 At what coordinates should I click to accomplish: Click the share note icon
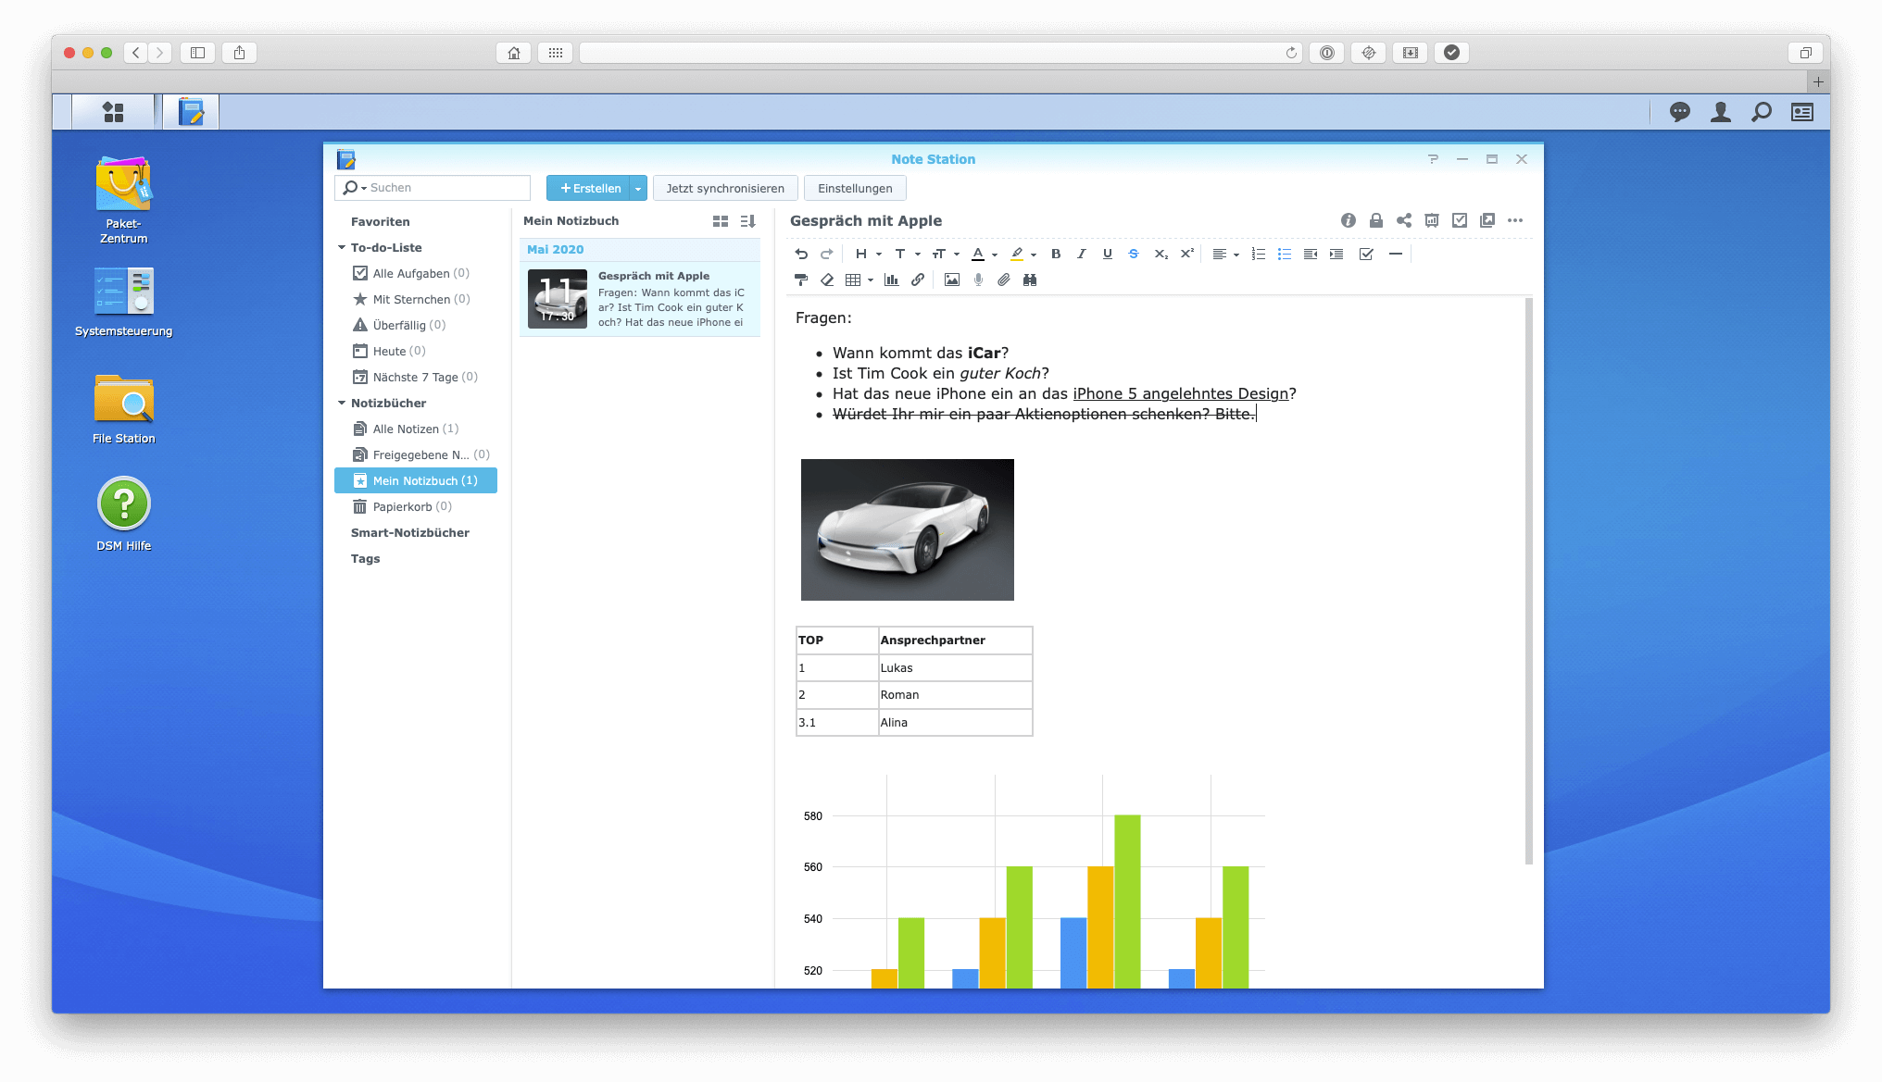tap(1404, 221)
